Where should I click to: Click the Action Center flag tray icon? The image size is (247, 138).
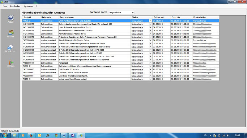pos(215,135)
